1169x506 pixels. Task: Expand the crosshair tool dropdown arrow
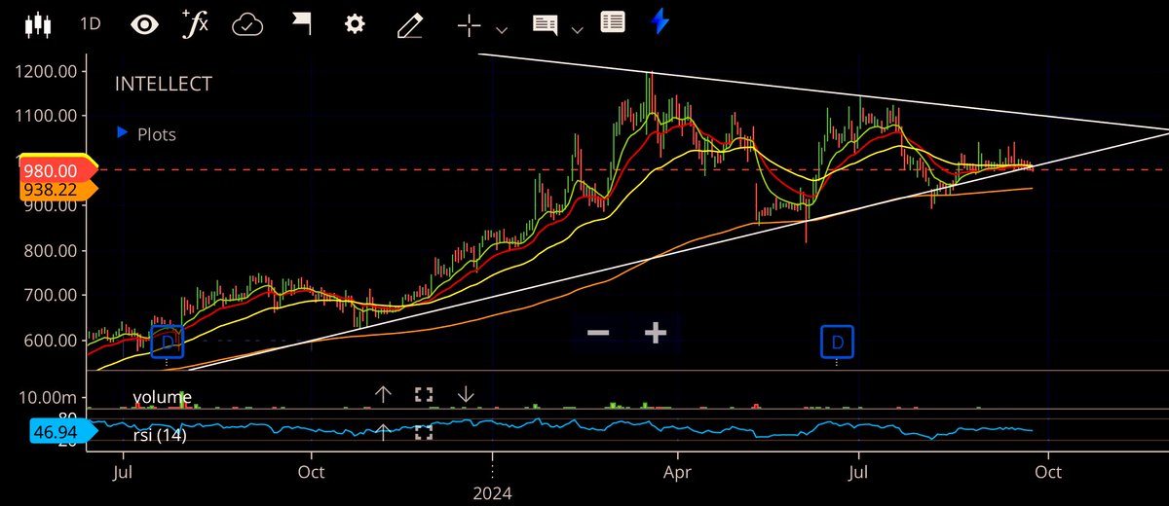coord(502,30)
